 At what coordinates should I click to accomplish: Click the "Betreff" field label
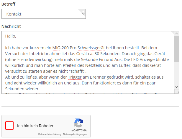click(x=8, y=4)
